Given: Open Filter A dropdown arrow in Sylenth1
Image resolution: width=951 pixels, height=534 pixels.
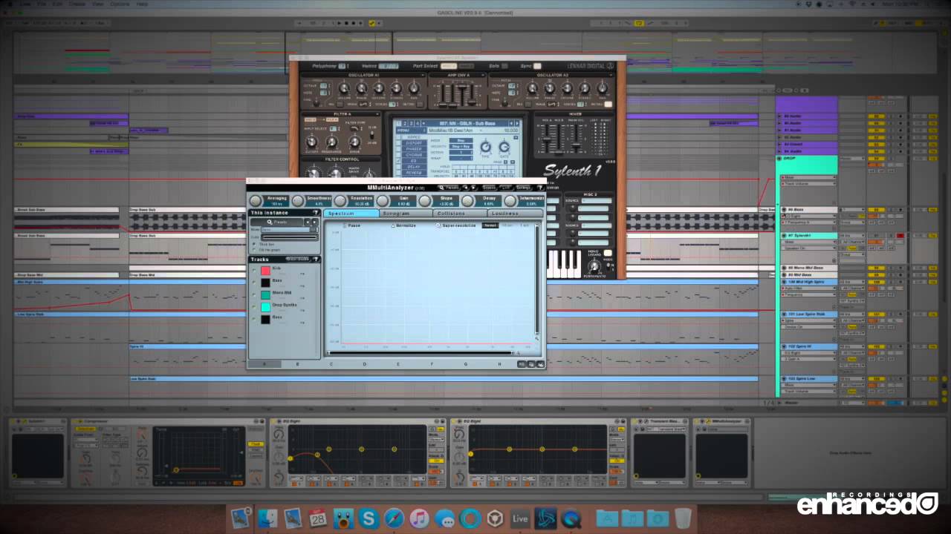Looking at the screenshot, I should [x=377, y=114].
